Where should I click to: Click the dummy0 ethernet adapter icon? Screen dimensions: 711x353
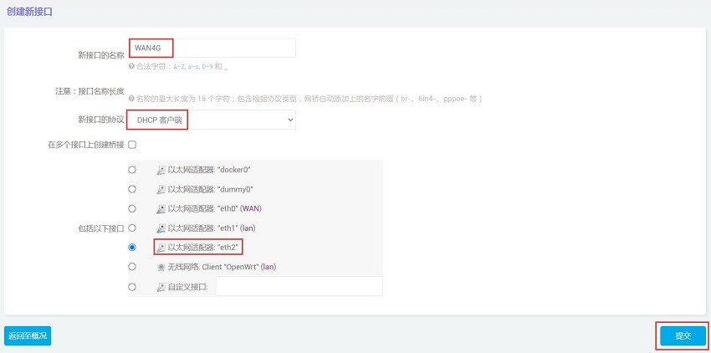pyautogui.click(x=161, y=190)
